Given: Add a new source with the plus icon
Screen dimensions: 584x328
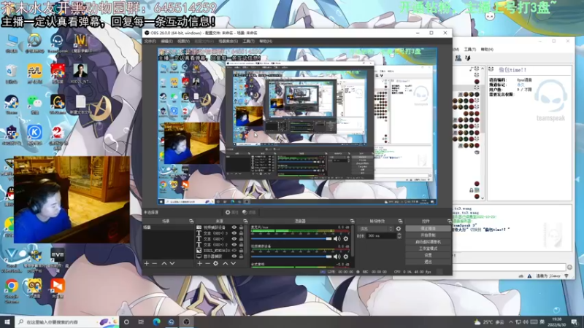Looking at the screenshot, I should pyautogui.click(x=199, y=263).
